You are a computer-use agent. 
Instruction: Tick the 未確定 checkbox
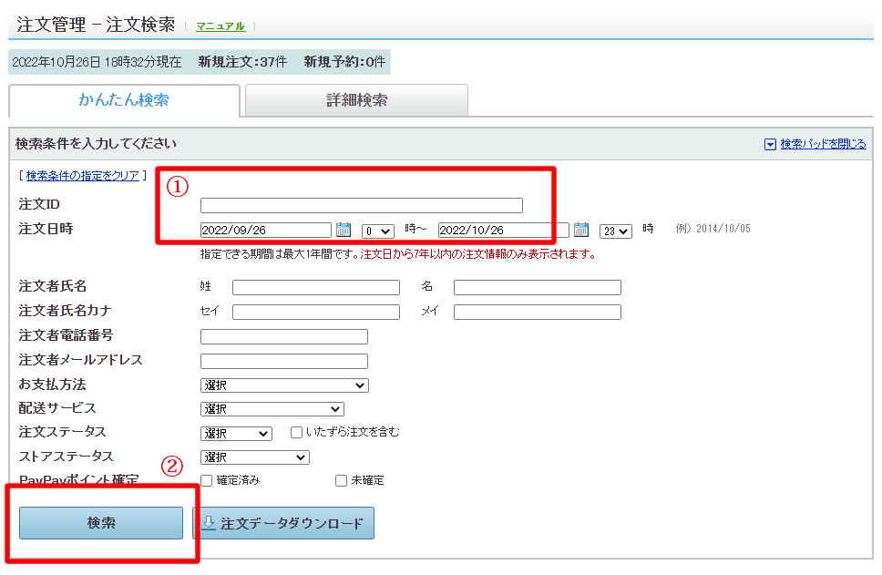coord(341,480)
